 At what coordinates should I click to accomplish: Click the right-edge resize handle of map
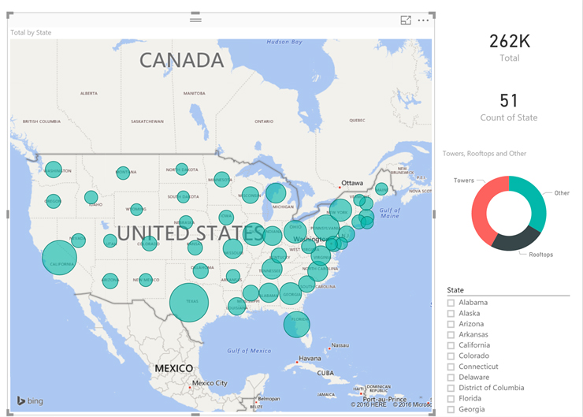pyautogui.click(x=434, y=214)
